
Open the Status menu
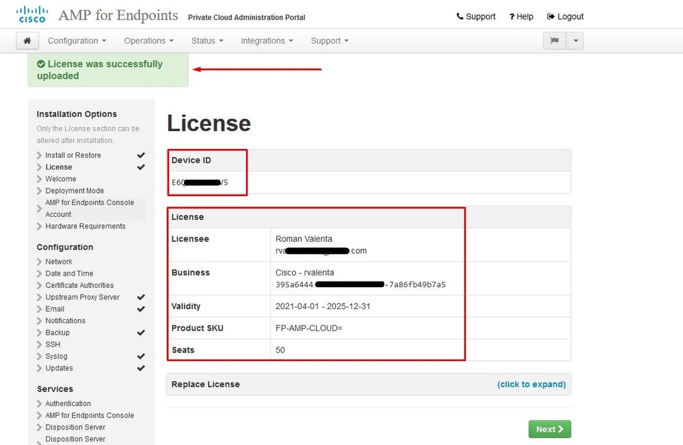tap(207, 41)
